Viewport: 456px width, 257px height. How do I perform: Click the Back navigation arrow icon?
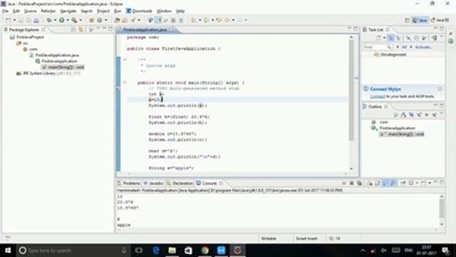point(227,20)
